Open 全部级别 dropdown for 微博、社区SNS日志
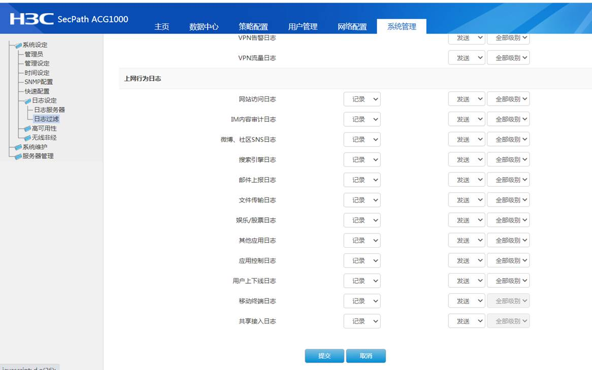Viewport: 592px width, 370px height. pyautogui.click(x=508, y=140)
